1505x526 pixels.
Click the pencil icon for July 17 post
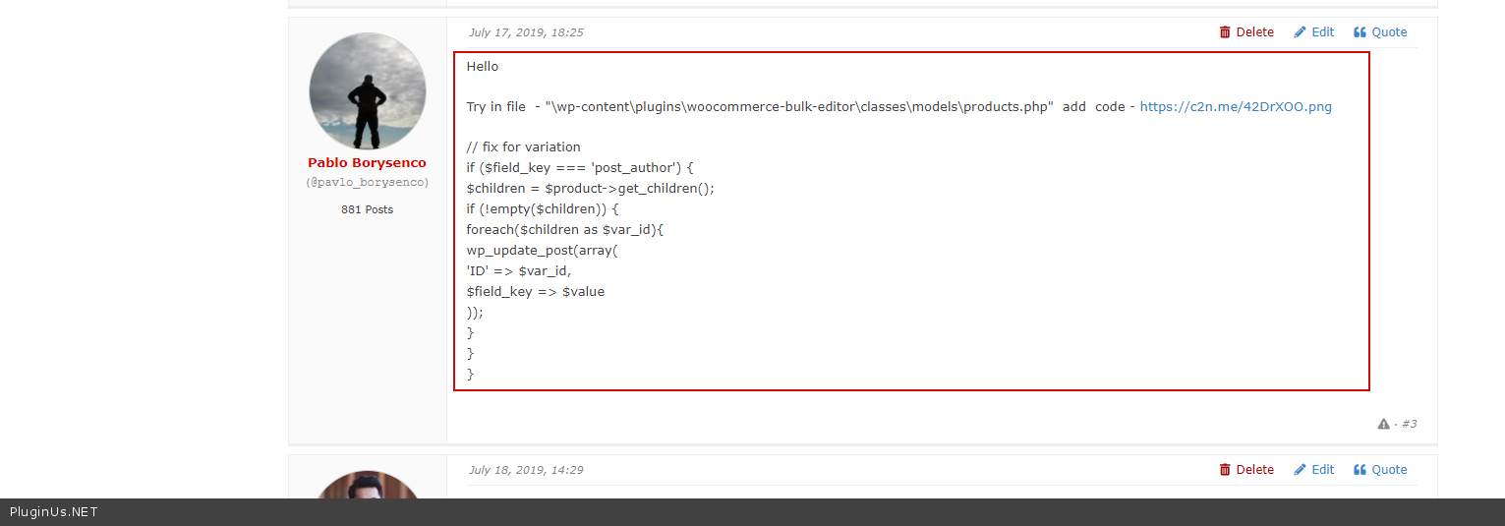click(1300, 32)
